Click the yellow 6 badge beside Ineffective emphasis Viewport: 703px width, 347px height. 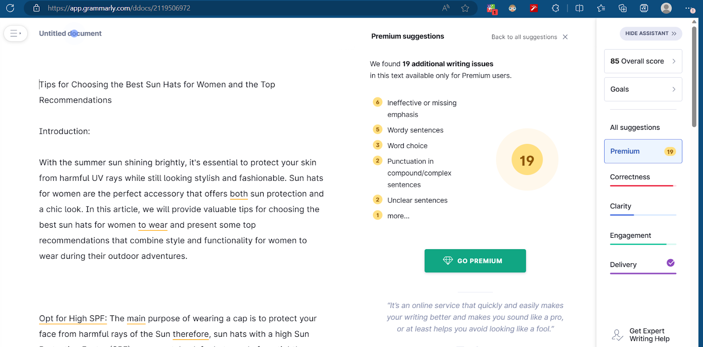[x=377, y=102]
